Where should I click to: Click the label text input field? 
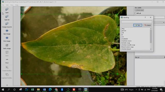136,22
